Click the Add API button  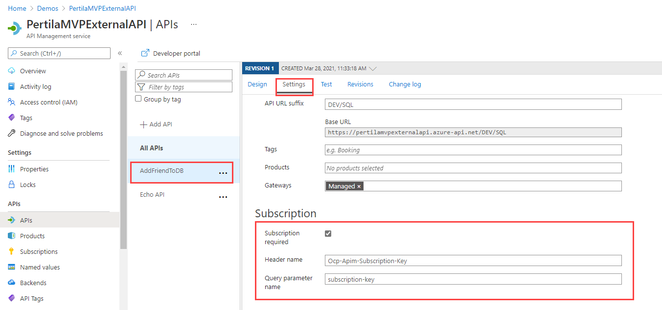156,124
